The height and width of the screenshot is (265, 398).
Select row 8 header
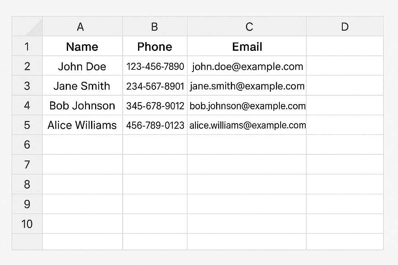pyautogui.click(x=27, y=184)
